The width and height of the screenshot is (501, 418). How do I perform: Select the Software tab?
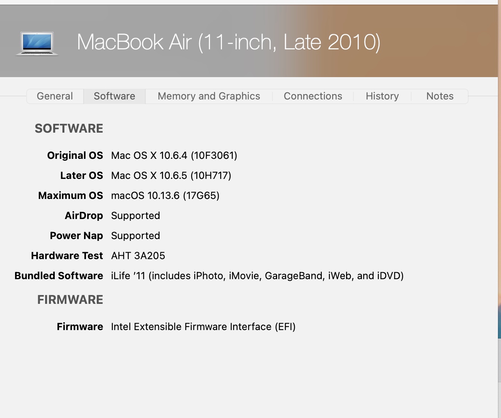click(x=114, y=96)
